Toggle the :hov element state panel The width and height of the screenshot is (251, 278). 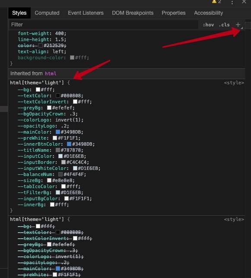coord(208,25)
